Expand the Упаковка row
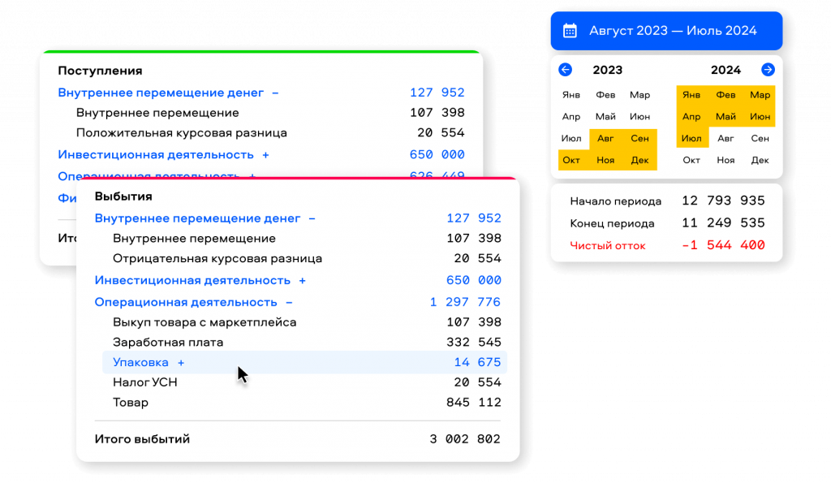Image resolution: width=831 pixels, height=483 pixels. [181, 362]
